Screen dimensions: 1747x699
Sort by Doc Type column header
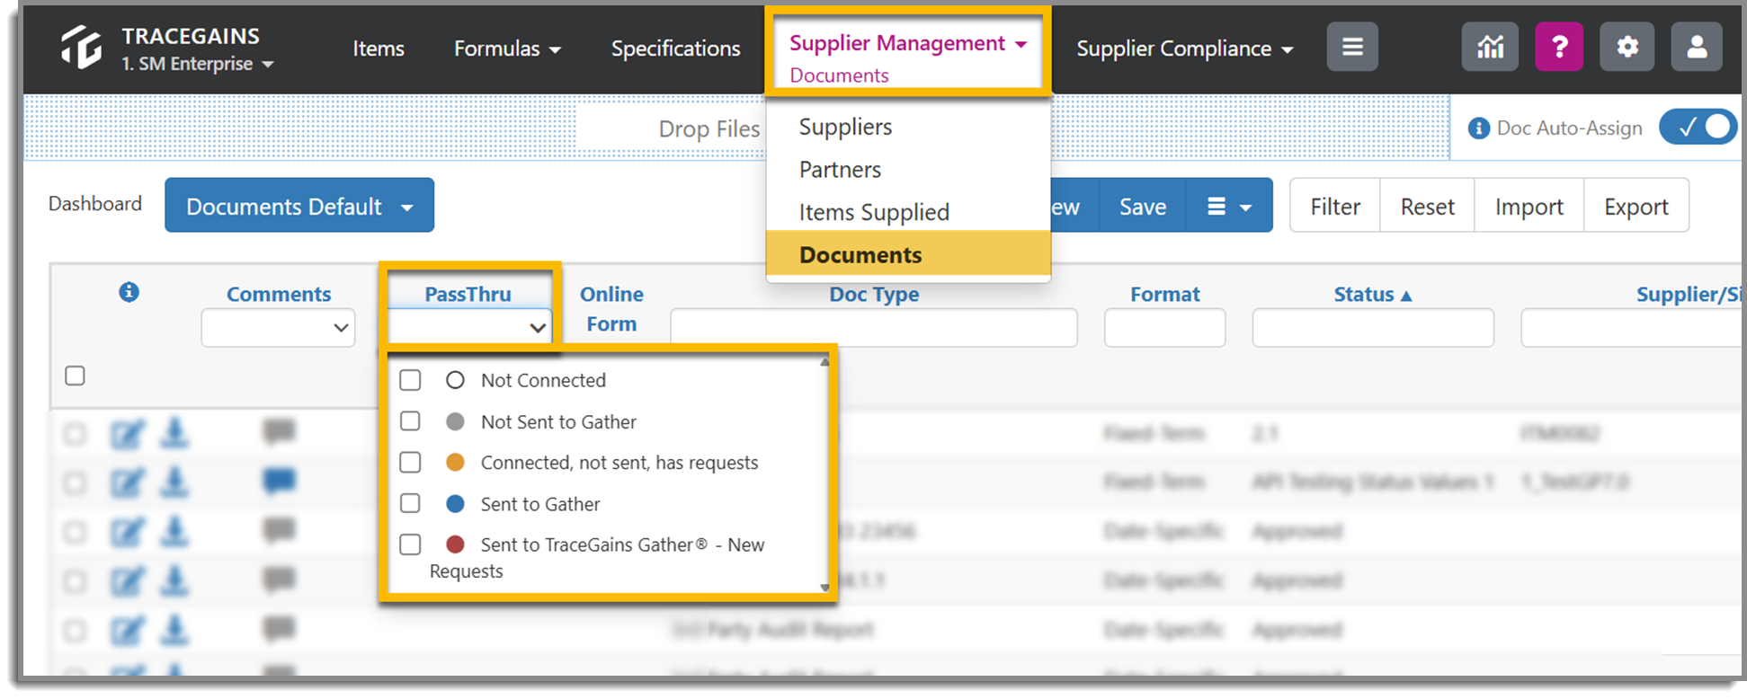pos(874,294)
